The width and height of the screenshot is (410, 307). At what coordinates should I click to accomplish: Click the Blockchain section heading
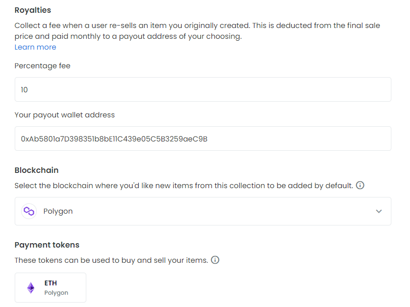coord(37,170)
